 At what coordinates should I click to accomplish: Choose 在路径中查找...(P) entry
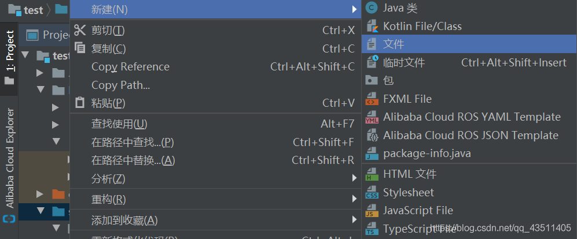pos(216,141)
